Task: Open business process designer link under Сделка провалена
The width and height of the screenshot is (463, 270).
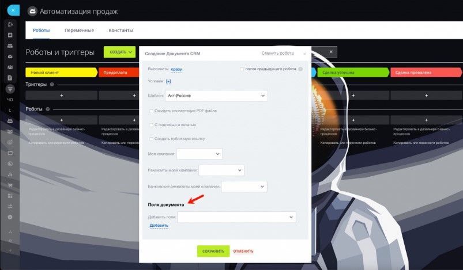Action: (421, 131)
